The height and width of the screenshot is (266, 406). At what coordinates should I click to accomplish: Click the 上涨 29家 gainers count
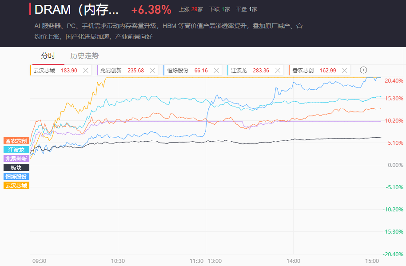pos(191,9)
